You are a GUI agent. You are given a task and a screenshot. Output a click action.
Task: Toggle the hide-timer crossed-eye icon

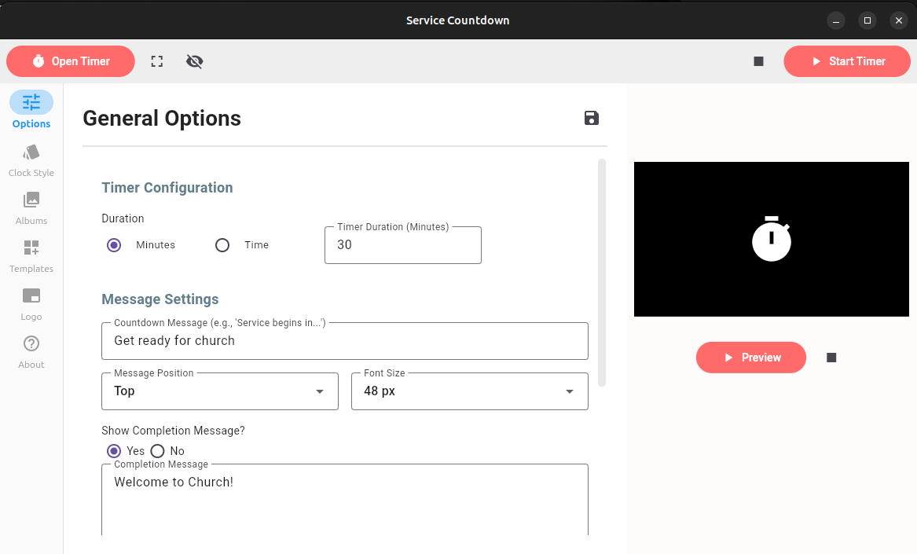pos(195,61)
